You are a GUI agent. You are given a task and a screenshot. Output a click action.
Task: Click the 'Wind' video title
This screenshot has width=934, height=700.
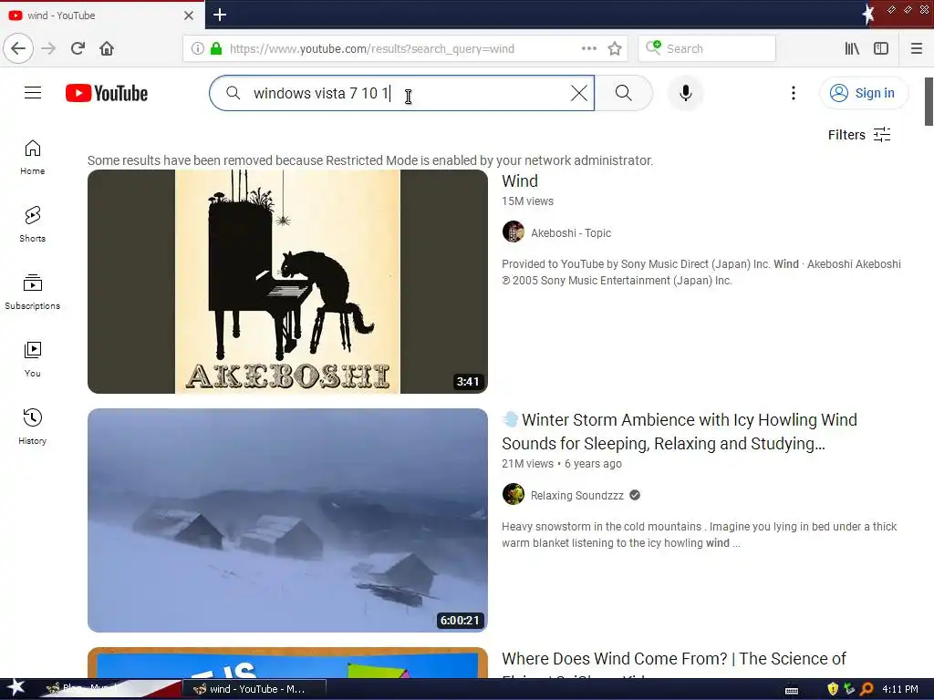pyautogui.click(x=519, y=181)
